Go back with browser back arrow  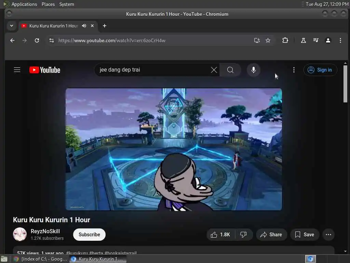tap(13, 40)
